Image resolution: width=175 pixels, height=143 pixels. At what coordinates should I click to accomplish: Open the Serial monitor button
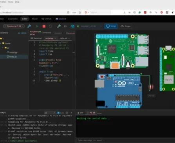tap(111, 26)
